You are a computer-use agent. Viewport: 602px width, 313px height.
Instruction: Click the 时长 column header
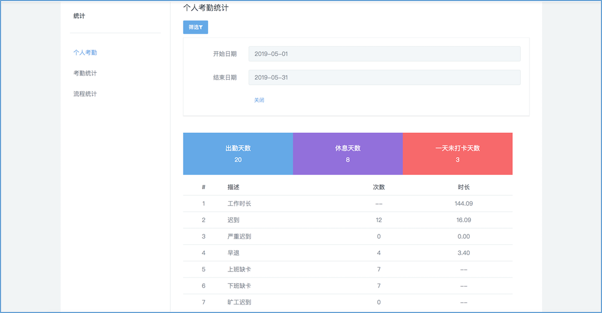click(464, 187)
